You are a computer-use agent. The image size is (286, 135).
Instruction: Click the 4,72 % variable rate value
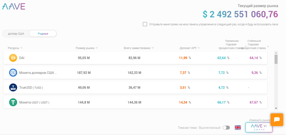click(223, 88)
